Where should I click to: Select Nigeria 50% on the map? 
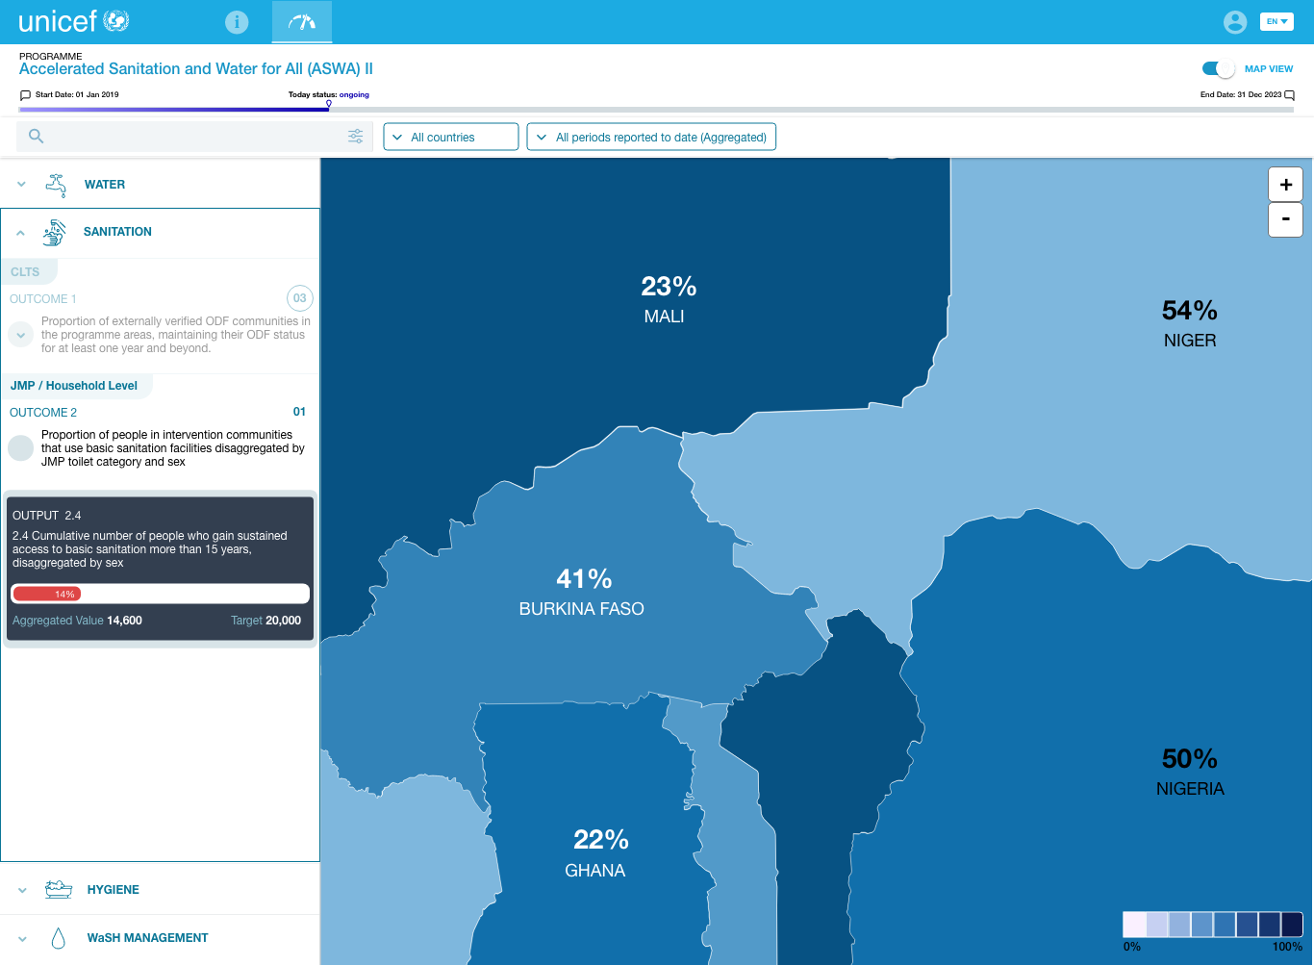(1190, 773)
